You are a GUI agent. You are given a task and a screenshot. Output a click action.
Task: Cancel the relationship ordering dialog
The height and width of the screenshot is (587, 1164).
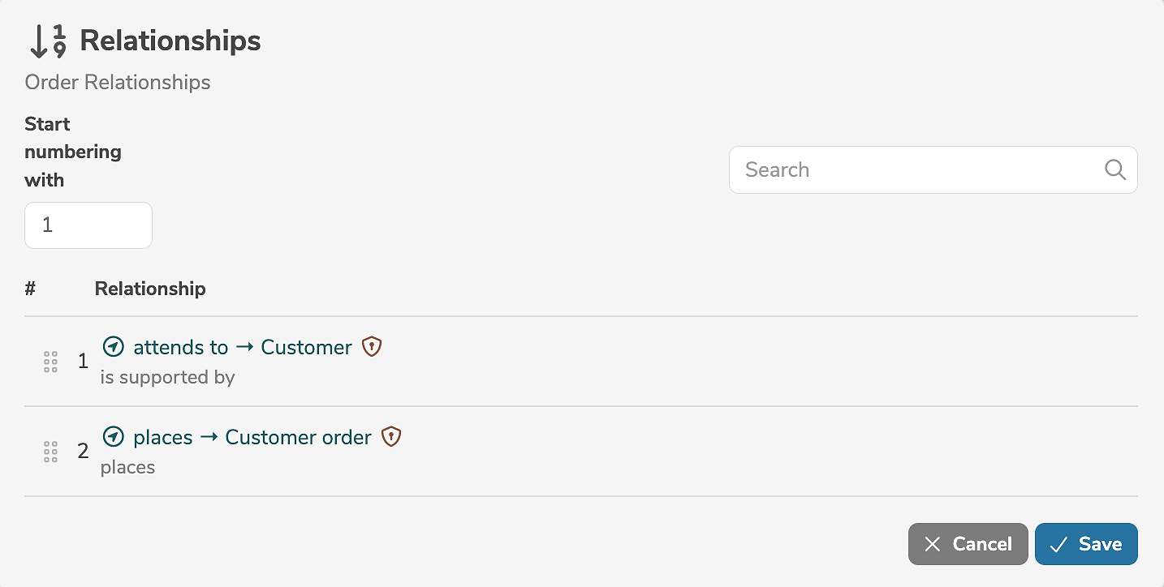(968, 544)
